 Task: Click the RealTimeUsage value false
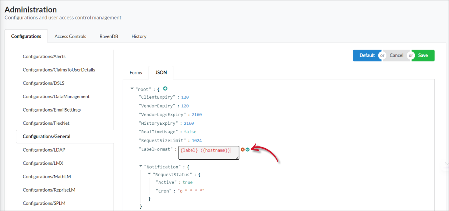pos(190,132)
